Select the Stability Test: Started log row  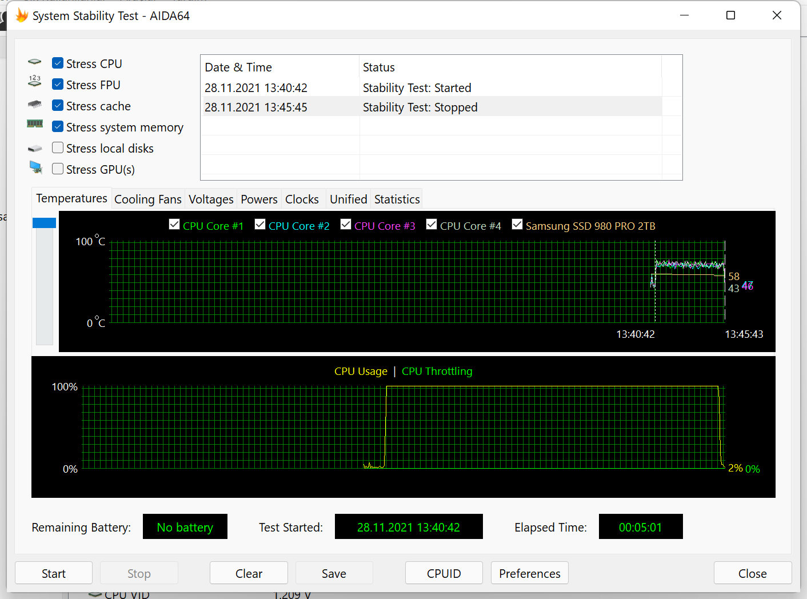(x=433, y=88)
